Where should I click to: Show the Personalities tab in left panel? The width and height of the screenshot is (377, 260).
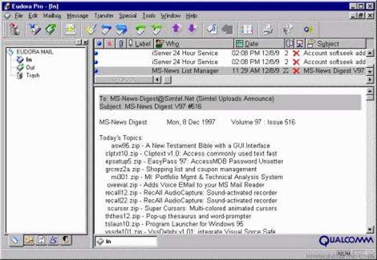(x=66, y=240)
